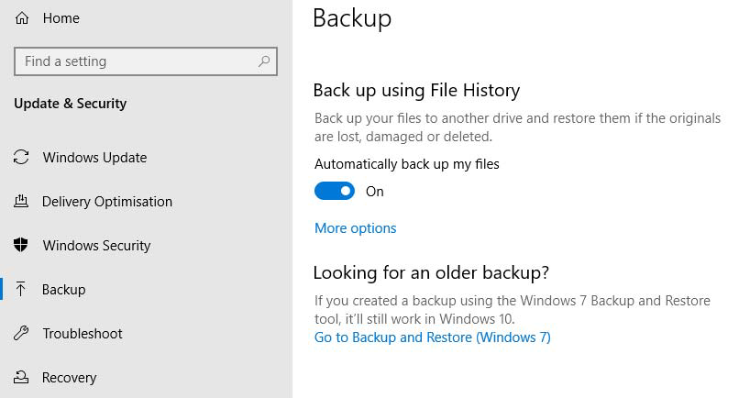
Task: Open the Troubleshoot settings section
Action: click(x=83, y=334)
